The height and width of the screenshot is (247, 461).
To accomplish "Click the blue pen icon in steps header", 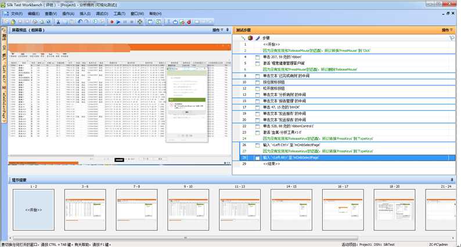I will pyautogui.click(x=258, y=38).
